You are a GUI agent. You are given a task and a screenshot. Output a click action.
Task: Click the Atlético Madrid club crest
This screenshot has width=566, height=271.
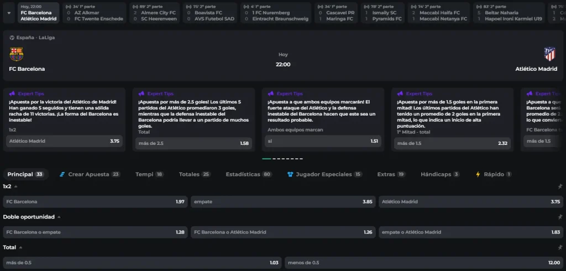(x=550, y=54)
